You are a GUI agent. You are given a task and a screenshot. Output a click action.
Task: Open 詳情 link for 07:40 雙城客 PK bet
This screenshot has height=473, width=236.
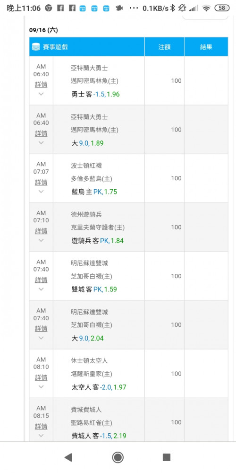click(41, 280)
